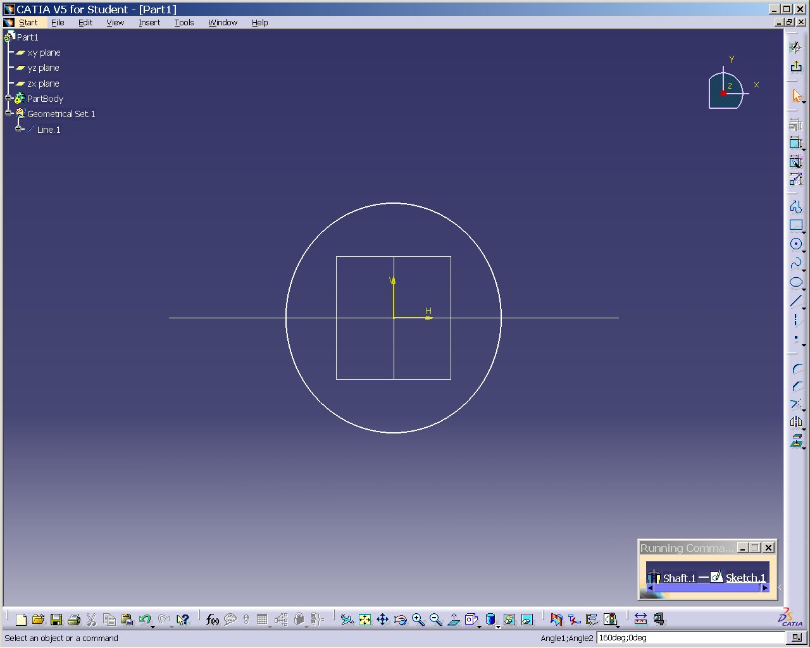Select the Profile tool icon
This screenshot has width=810, height=648.
(796, 207)
